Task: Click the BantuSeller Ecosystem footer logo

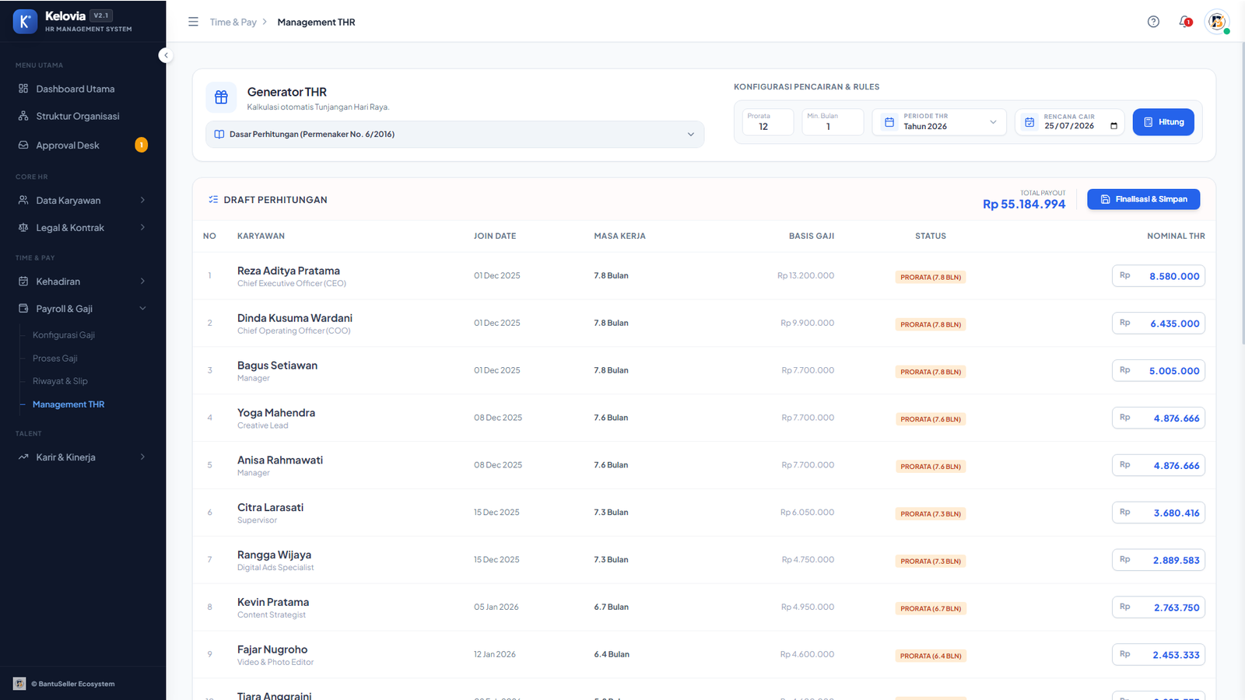Action: [19, 684]
